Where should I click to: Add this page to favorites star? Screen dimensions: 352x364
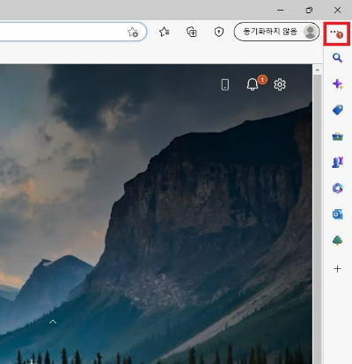pyautogui.click(x=133, y=32)
